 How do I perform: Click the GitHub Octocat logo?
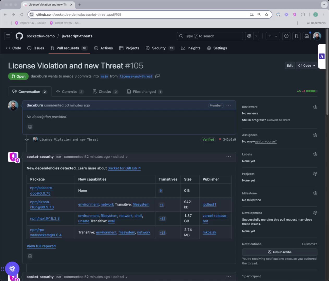[19, 36]
